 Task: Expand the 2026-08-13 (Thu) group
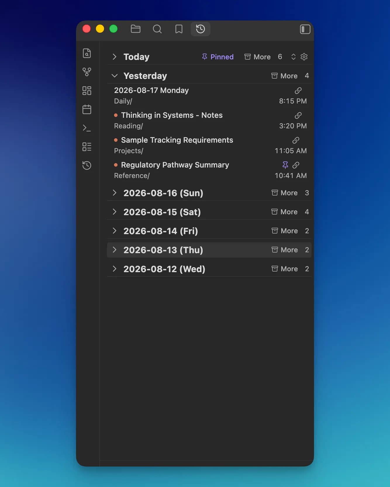click(115, 250)
